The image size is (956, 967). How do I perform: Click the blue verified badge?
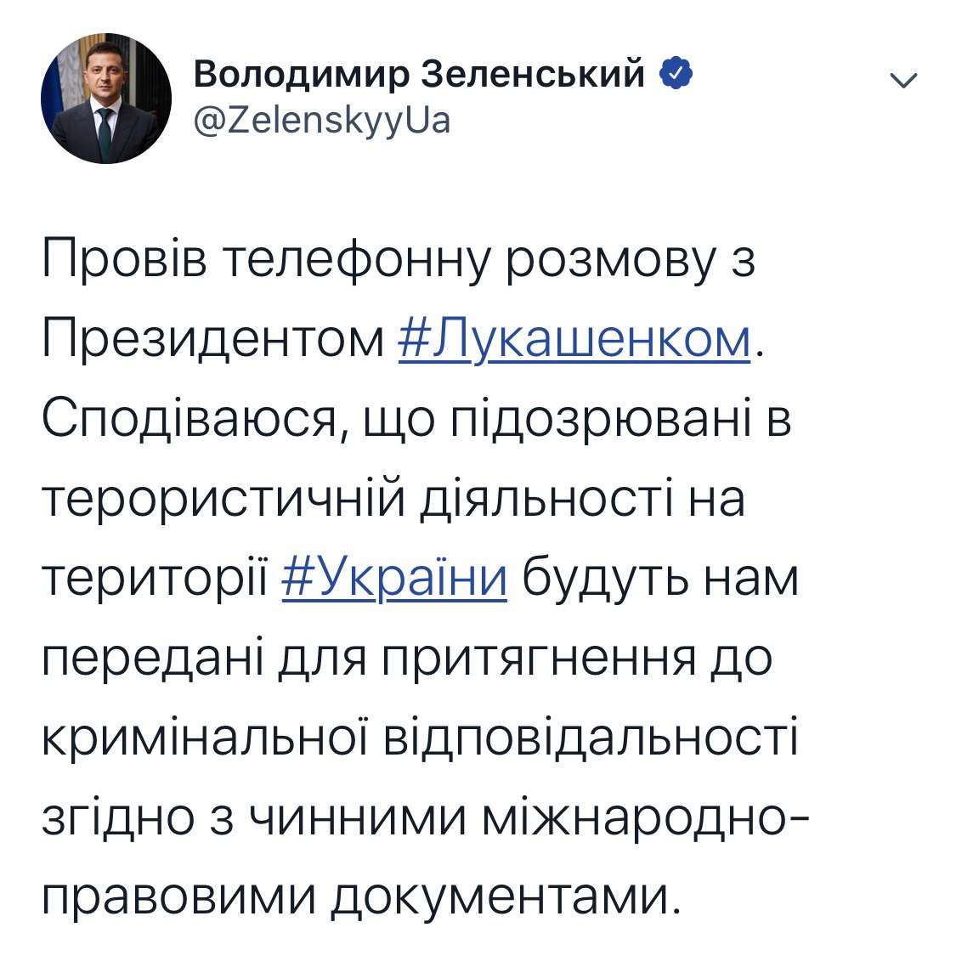coord(676,73)
